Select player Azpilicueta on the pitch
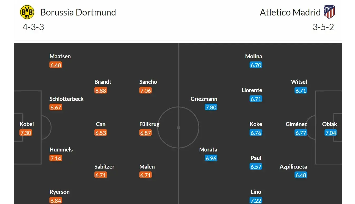Screen dimensions: 355x204 pyautogui.click(x=293, y=167)
